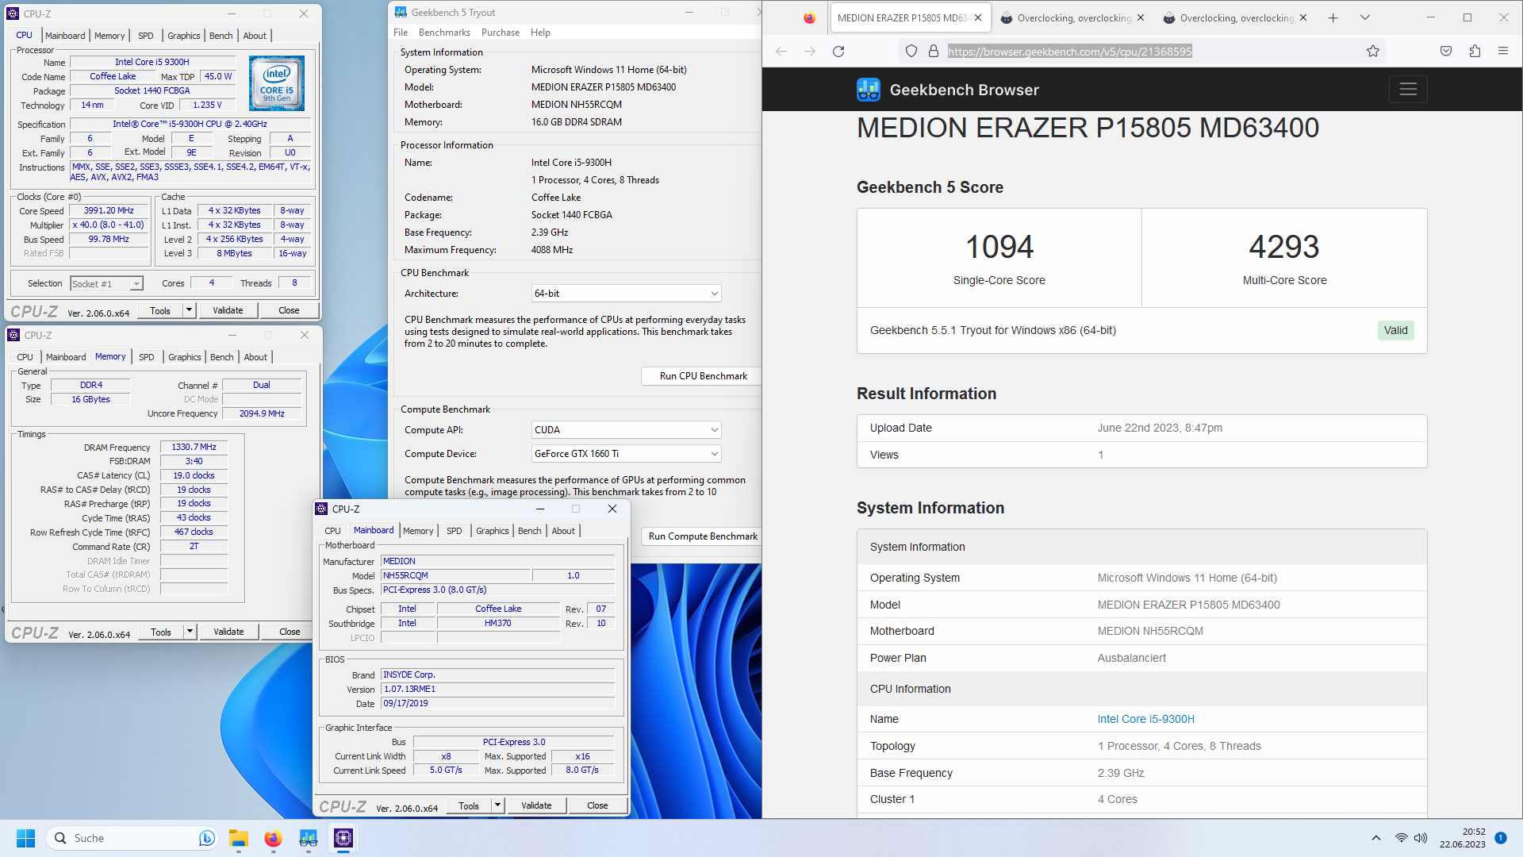Click Intel Core i5 logo in CPU-Z
The image size is (1523, 857).
(277, 83)
